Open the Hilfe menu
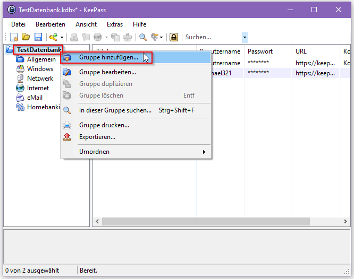Screen dimensions: 354x279 pyautogui.click(x=139, y=24)
